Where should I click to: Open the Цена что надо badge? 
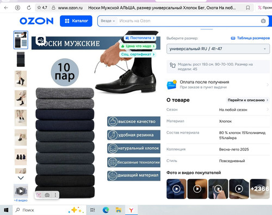pyautogui.click(x=138, y=46)
